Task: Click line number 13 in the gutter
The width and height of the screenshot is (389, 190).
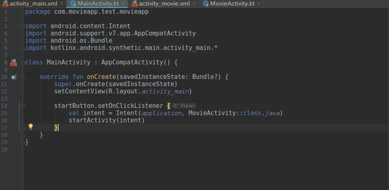Action: coord(4,99)
